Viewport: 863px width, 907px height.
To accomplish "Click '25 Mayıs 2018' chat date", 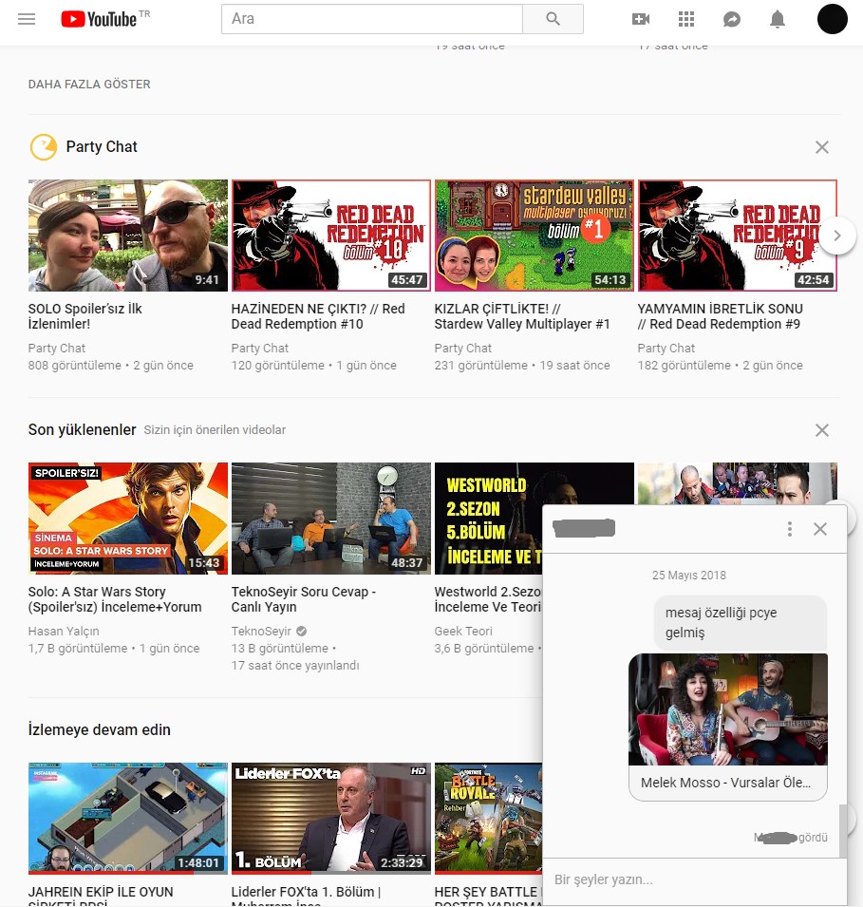I will pos(689,576).
